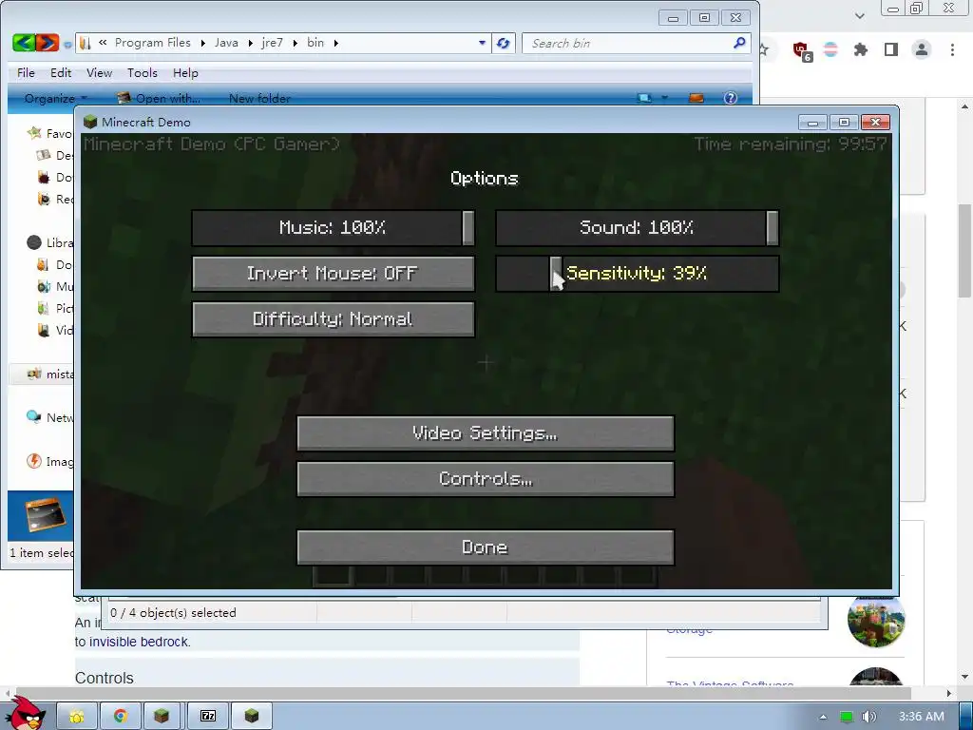Open the Tools menu
Image resolution: width=973 pixels, height=730 pixels.
click(143, 72)
